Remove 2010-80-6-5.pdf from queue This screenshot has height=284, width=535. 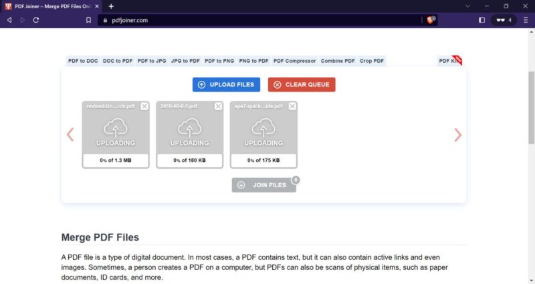tap(218, 106)
